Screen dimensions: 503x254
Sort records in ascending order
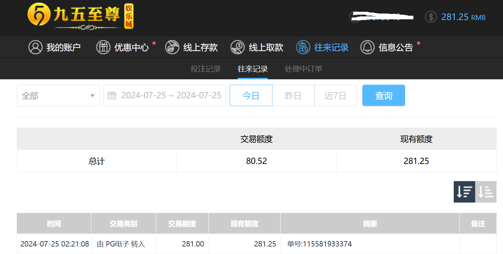click(x=486, y=192)
